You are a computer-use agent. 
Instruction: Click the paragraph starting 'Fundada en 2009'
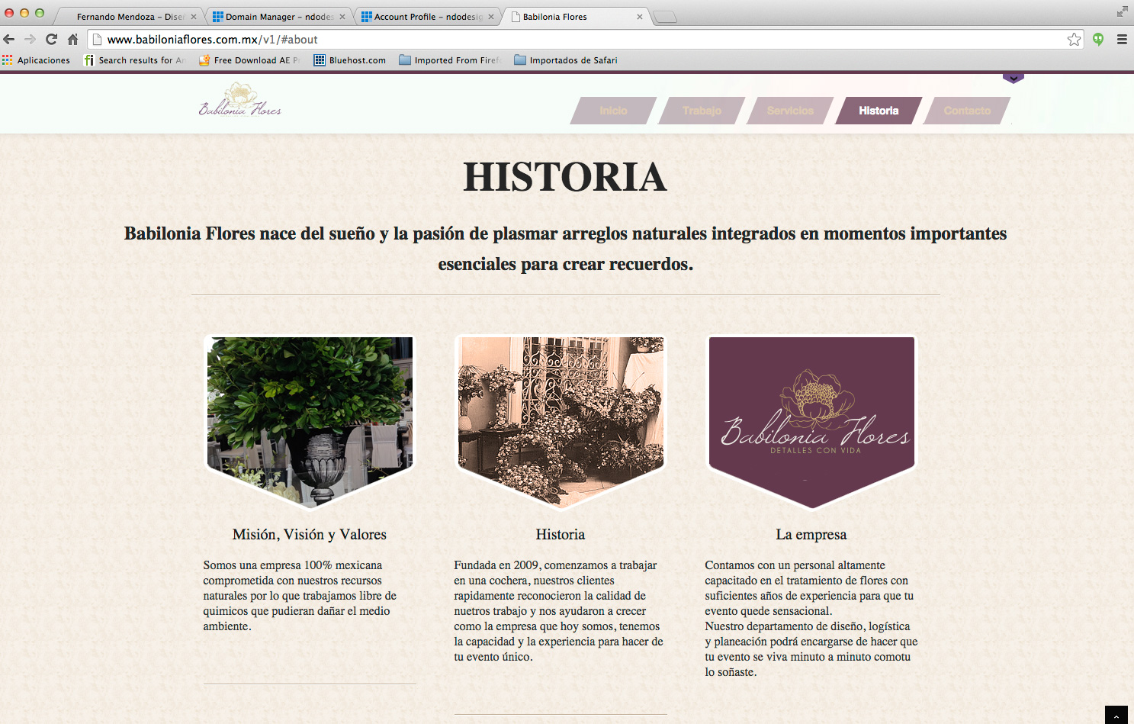click(559, 611)
